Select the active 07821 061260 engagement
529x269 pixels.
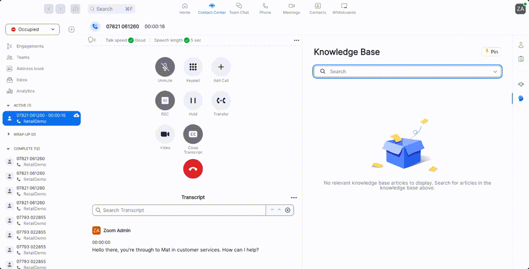(x=41, y=118)
